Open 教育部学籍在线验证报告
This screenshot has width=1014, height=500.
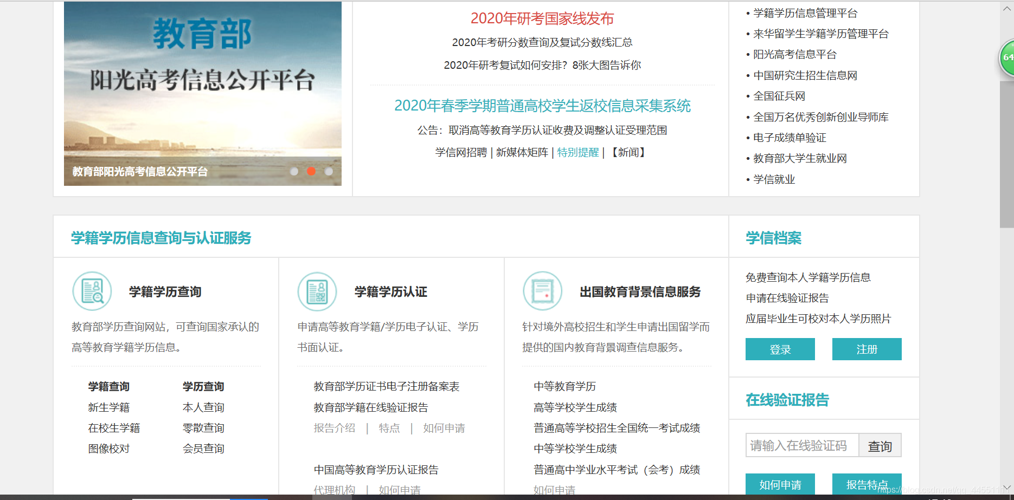[371, 407]
